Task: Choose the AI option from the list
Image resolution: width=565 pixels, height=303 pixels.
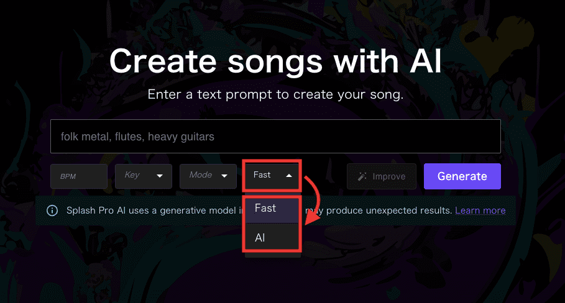Action: (272, 237)
